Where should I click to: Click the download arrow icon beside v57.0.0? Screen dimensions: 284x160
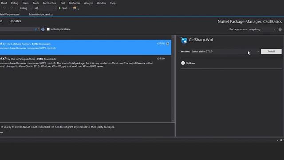point(168,44)
